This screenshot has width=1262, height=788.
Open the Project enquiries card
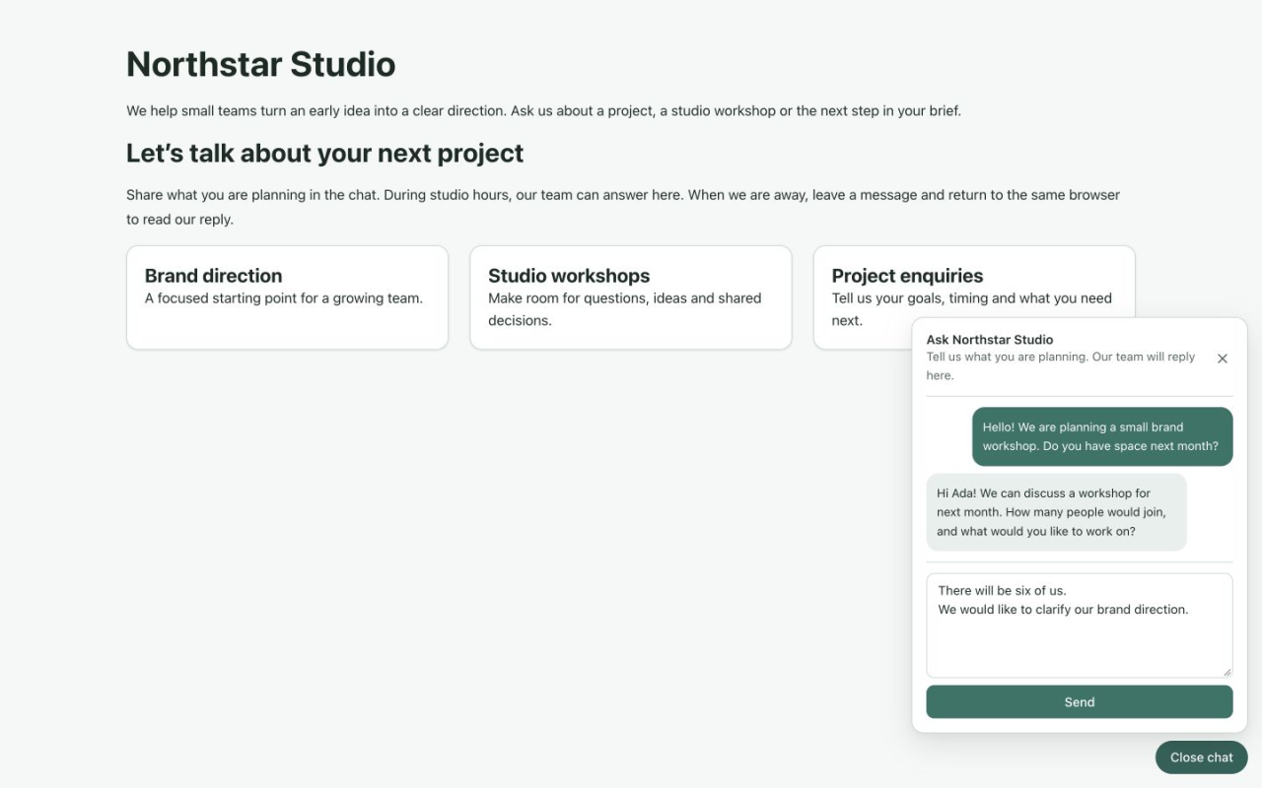pos(974,297)
